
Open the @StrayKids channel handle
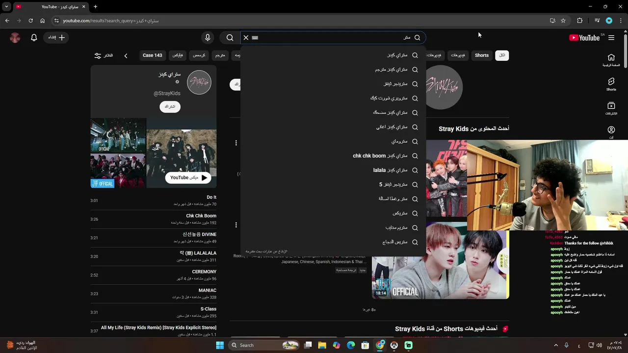point(167,93)
